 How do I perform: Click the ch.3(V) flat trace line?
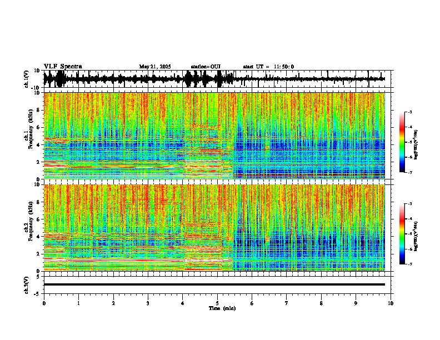214,284
